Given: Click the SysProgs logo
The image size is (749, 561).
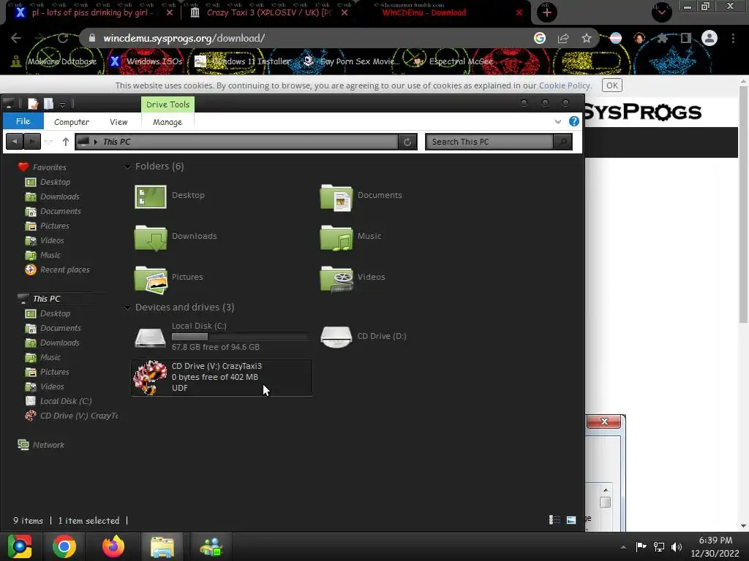Looking at the screenshot, I should pos(643,112).
